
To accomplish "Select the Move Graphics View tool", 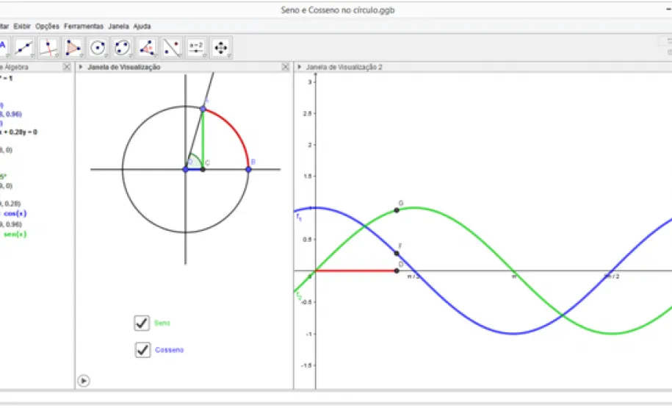I will 220,48.
